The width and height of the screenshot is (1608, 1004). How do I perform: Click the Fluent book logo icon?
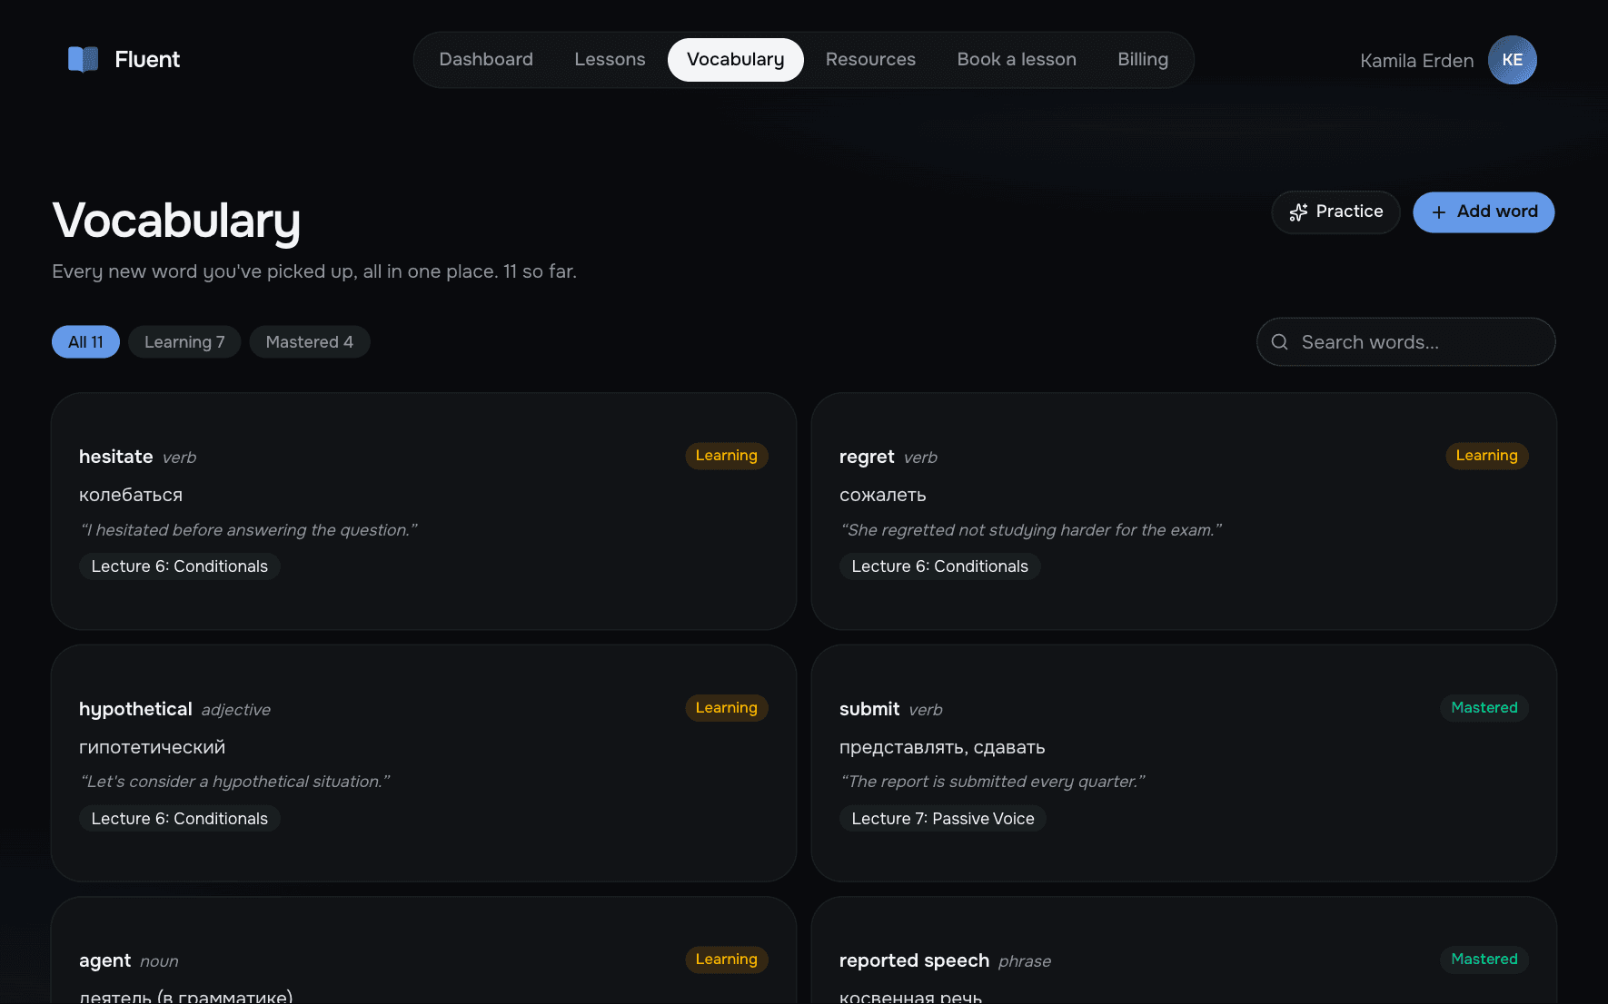coord(84,60)
